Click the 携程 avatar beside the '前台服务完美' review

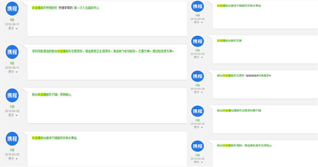tap(198, 41)
